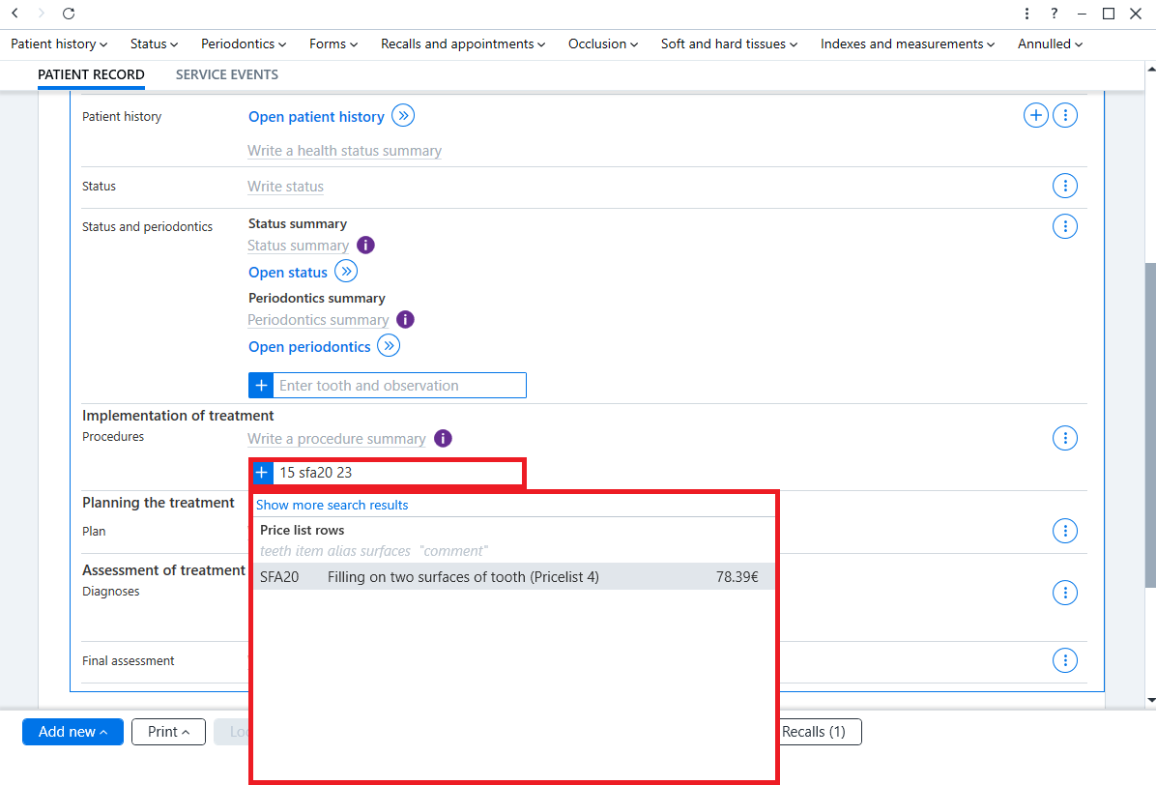Click the Write a health status summary field

344,151
